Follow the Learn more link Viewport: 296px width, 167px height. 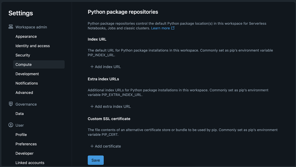click(x=160, y=28)
